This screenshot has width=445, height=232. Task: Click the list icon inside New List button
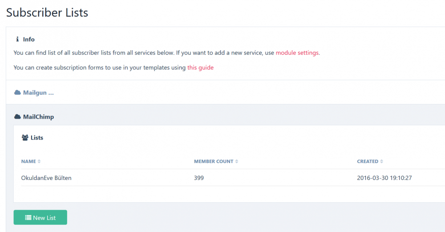point(28,218)
